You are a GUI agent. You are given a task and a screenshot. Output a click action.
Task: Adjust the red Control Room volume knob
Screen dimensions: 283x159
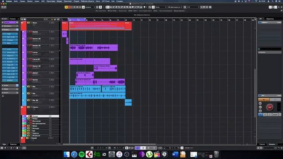click(270, 107)
